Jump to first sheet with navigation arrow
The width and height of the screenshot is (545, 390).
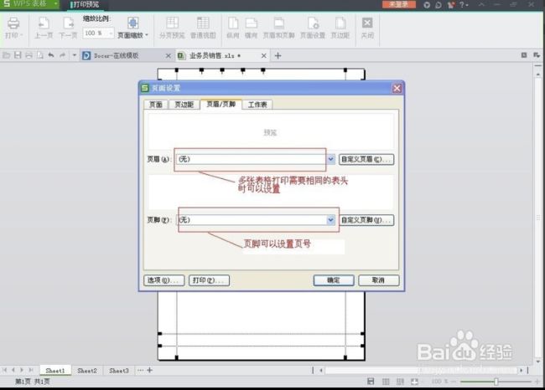pos(4,370)
